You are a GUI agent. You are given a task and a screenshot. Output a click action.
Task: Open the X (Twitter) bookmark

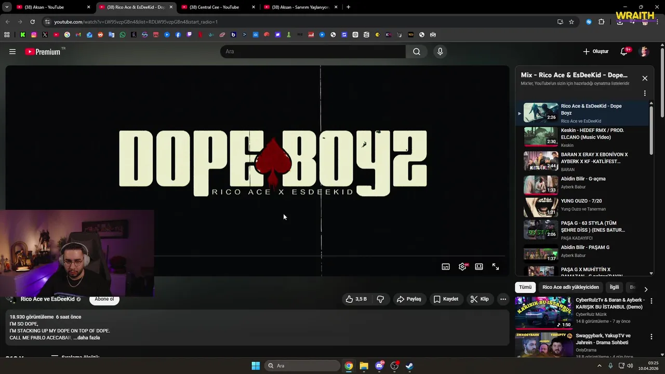(x=45, y=35)
